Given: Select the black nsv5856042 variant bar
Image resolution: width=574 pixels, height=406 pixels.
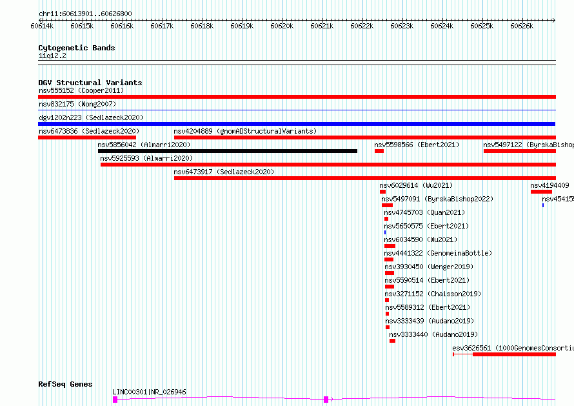Looking at the screenshot, I should click(x=228, y=151).
